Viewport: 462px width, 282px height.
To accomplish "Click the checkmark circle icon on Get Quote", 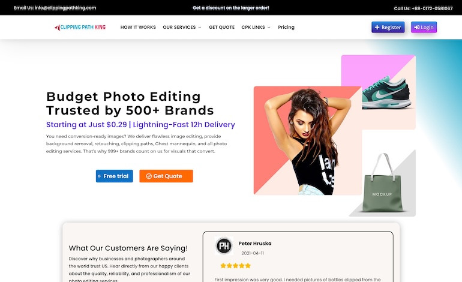I will pyautogui.click(x=149, y=176).
